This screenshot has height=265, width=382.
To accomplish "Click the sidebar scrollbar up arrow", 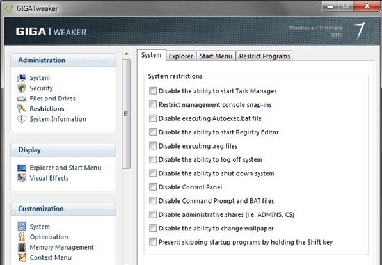I will [x=126, y=54].
